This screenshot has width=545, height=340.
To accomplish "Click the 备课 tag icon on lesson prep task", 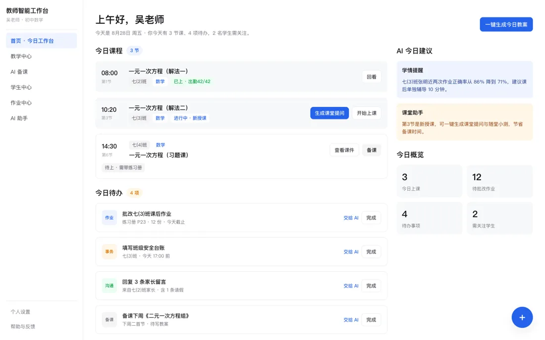I will click(109, 320).
